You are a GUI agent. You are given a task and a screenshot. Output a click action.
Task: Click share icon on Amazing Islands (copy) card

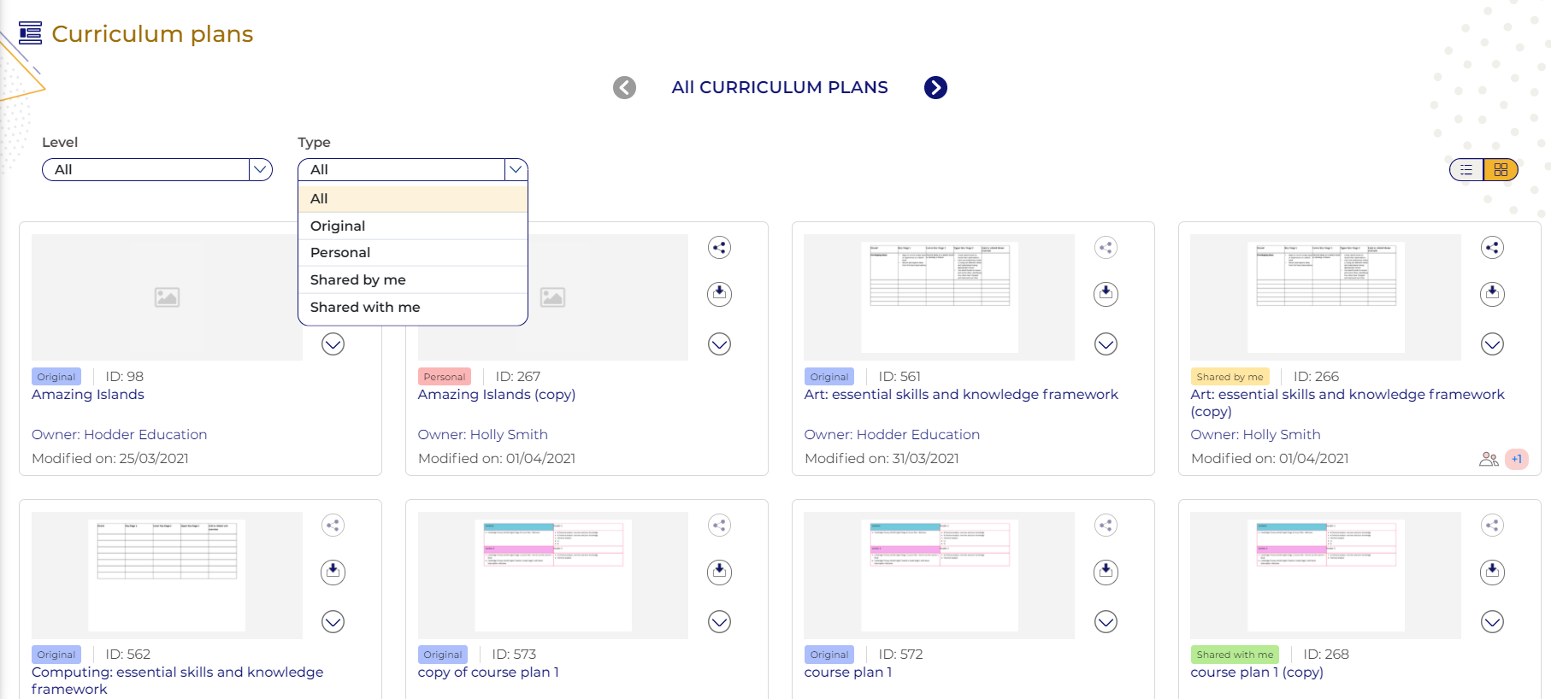(719, 248)
